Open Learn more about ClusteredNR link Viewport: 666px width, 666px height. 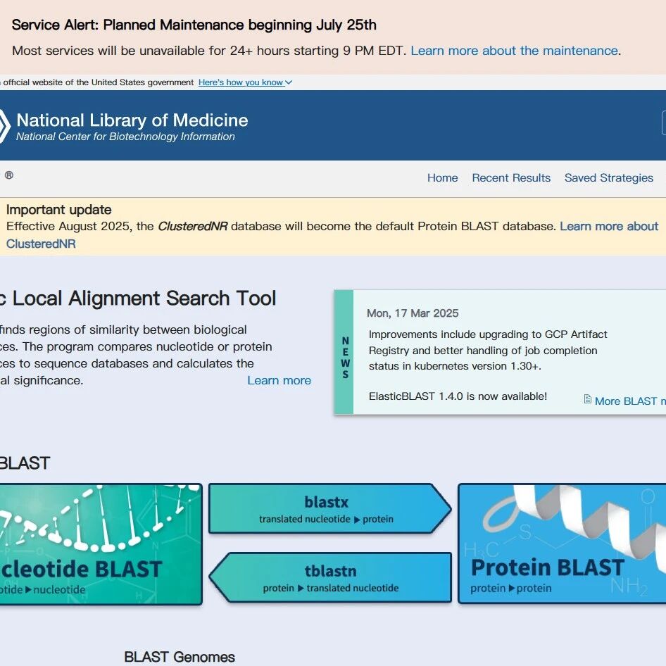pos(608,227)
